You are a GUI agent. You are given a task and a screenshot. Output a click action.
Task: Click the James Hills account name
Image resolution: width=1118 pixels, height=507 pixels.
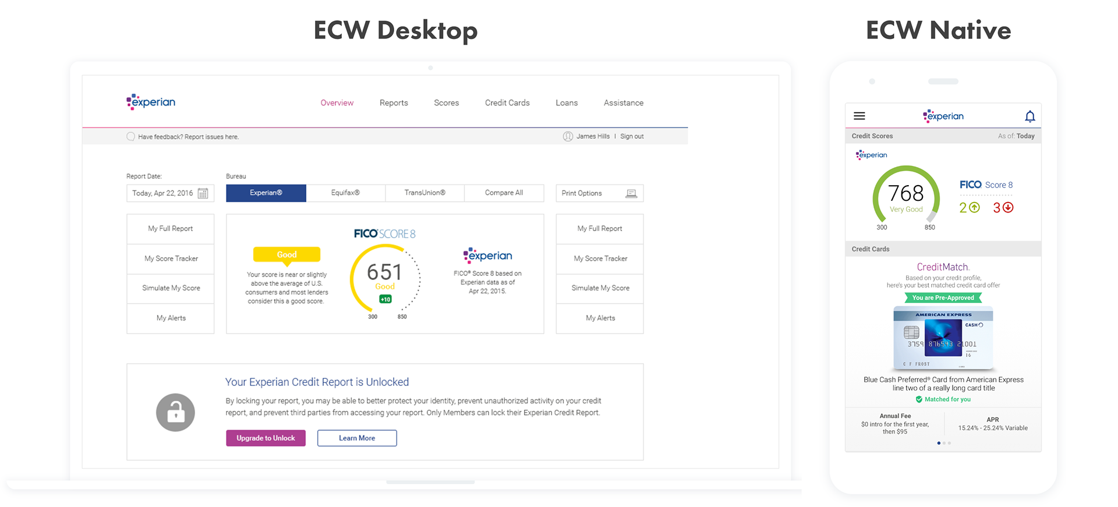593,136
